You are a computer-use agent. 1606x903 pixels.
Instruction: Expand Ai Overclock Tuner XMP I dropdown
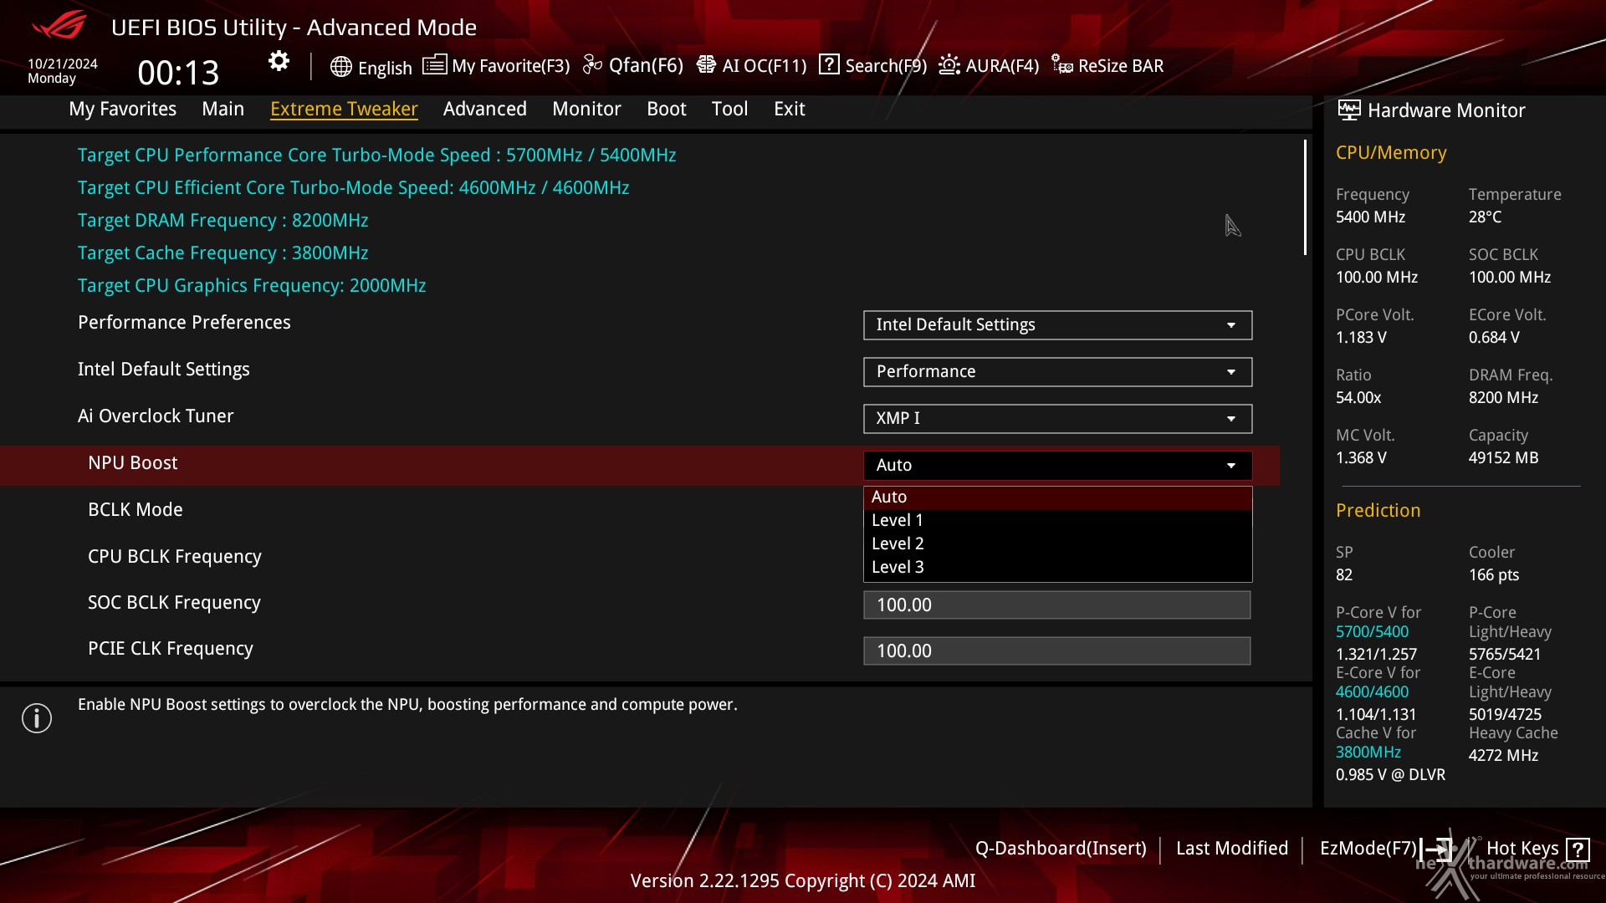(1057, 419)
